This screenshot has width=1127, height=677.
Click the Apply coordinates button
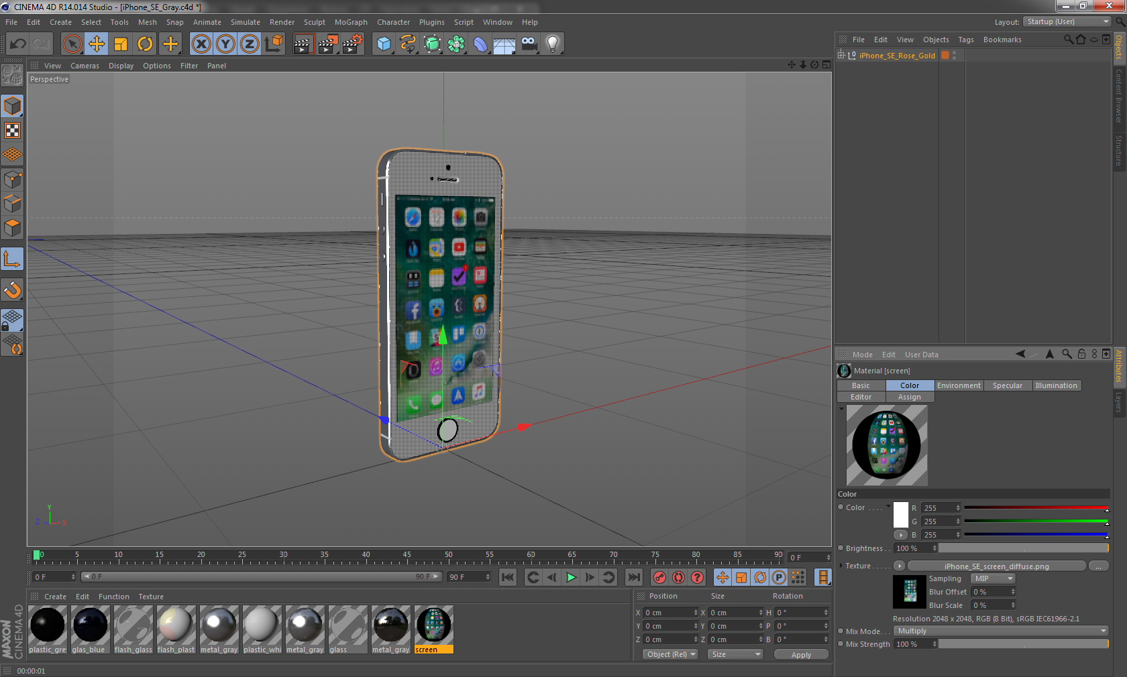[x=801, y=655]
